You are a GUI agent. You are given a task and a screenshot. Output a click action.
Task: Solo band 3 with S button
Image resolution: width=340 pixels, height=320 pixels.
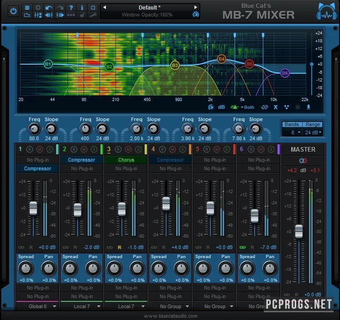click(x=138, y=149)
